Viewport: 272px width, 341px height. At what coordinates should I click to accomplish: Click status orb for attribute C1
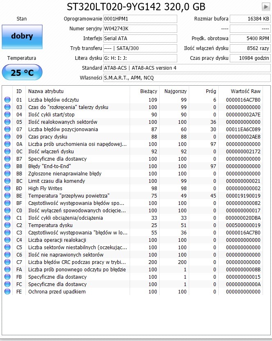7,218
